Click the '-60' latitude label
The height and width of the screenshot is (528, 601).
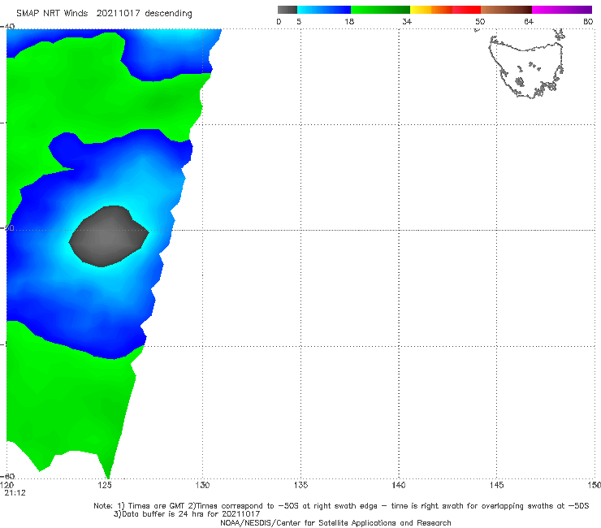[x=8, y=476]
